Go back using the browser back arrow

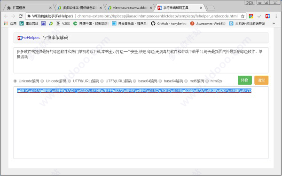tap(6, 16)
